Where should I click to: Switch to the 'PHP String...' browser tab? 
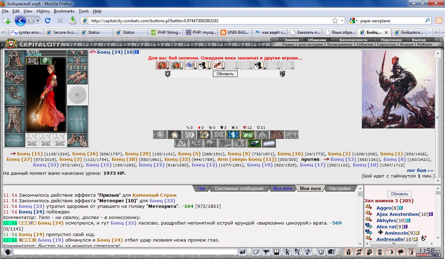(166, 32)
